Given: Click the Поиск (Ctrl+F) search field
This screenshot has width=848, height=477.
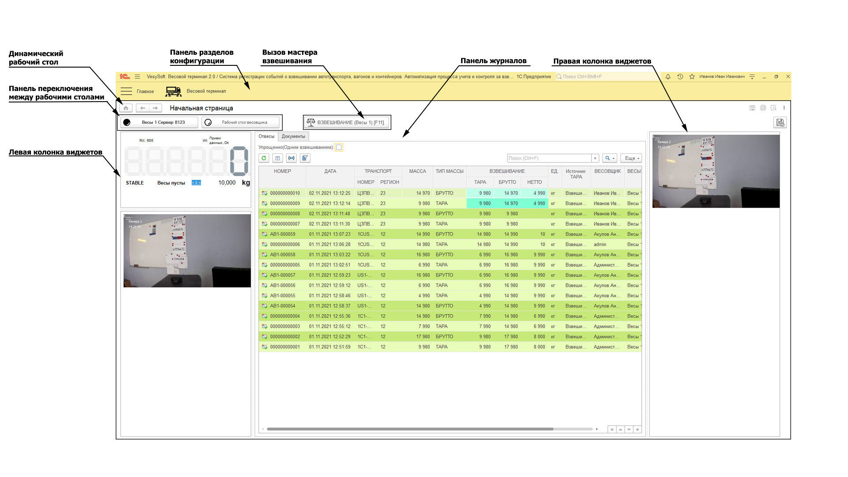Looking at the screenshot, I should pyautogui.click(x=549, y=158).
